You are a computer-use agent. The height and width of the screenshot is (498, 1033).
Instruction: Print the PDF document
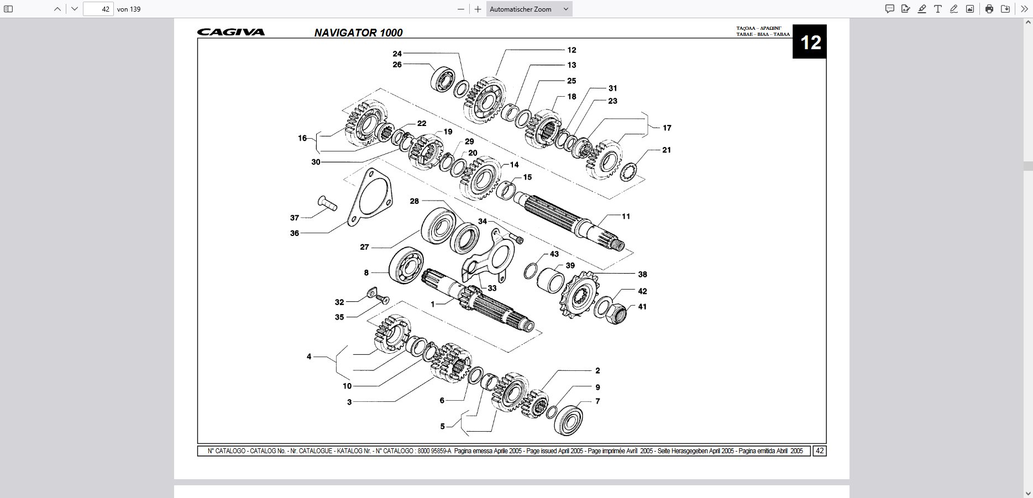coord(989,9)
